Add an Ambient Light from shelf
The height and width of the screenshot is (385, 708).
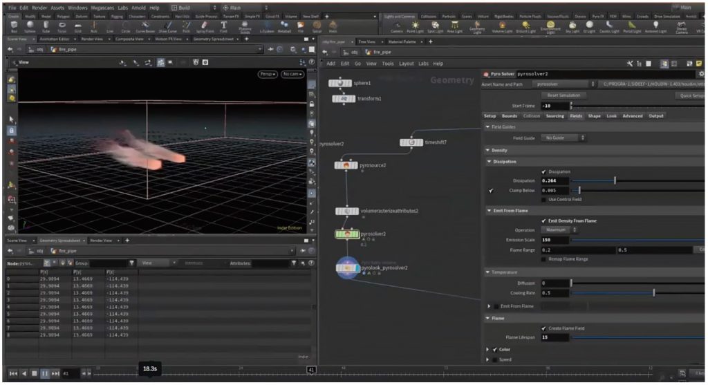655,27
